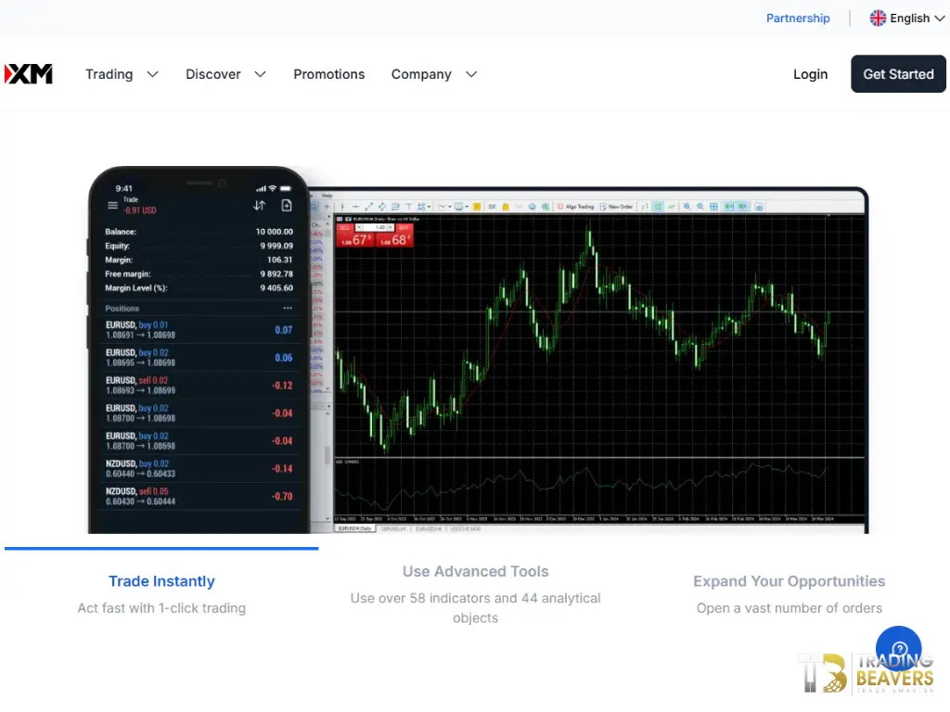
Task: Open the blue help chat bubble
Action: click(898, 649)
